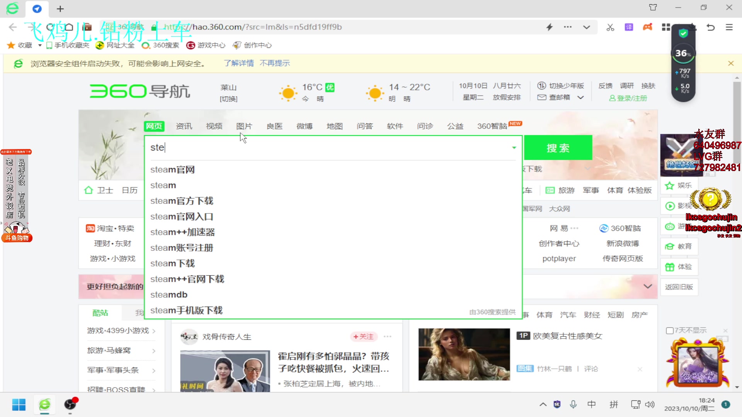The image size is (742, 417).
Task: Click 换肤 to change skin
Action: point(648,86)
